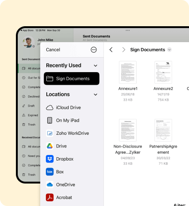Open the Zoho WorkDrive icon
Screen dimensions: 189x206
tap(50, 133)
